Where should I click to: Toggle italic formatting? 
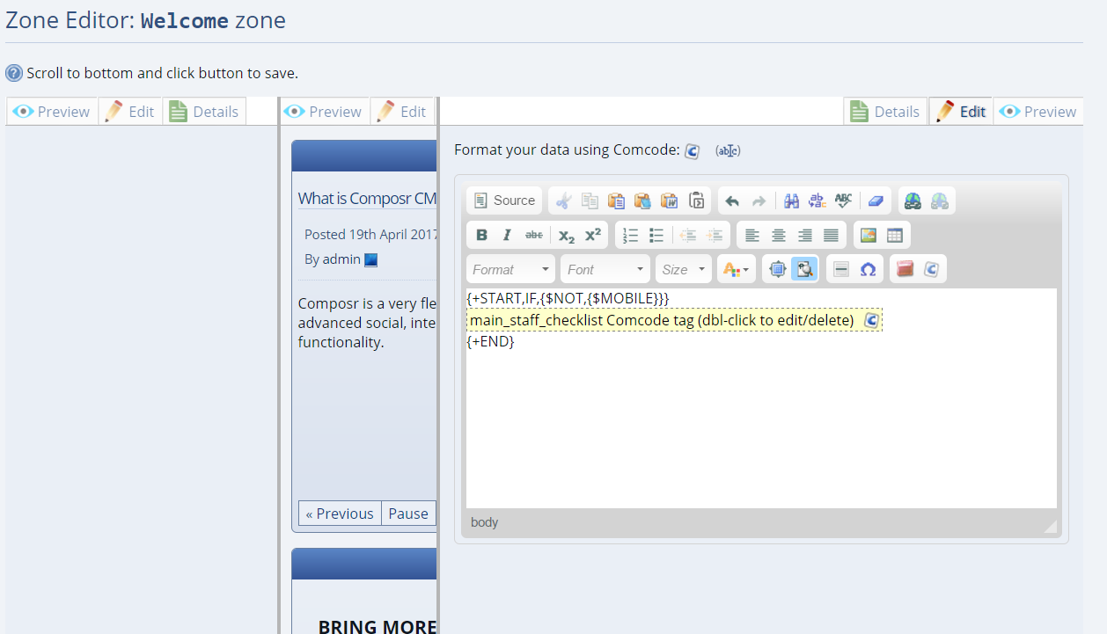click(x=507, y=235)
